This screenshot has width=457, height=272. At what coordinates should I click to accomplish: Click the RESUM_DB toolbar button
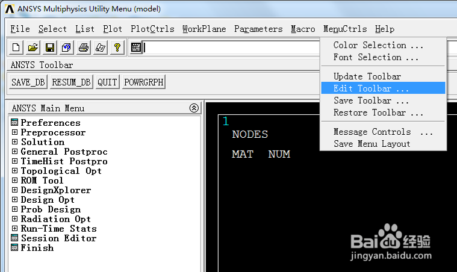click(x=72, y=82)
